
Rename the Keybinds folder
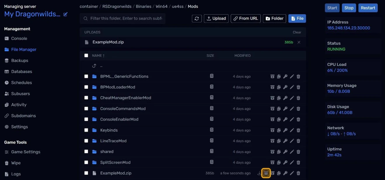pos(292,130)
